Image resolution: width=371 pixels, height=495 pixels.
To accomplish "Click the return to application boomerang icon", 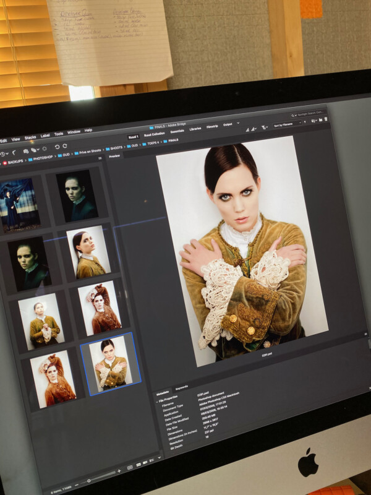I will point(14,153).
